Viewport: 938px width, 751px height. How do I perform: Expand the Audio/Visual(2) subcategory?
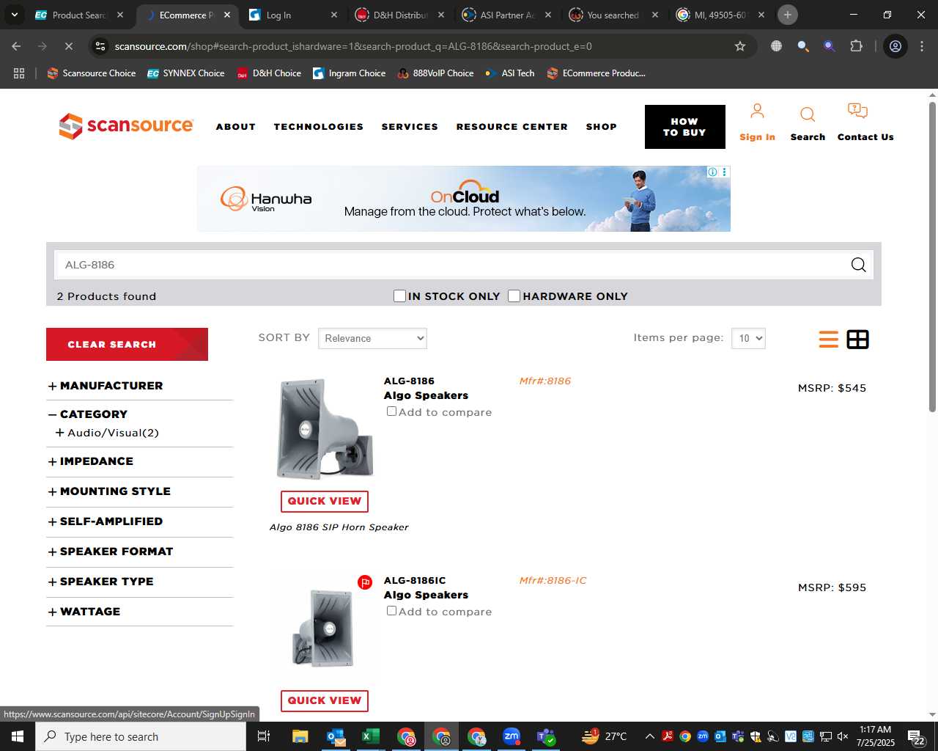(108, 433)
